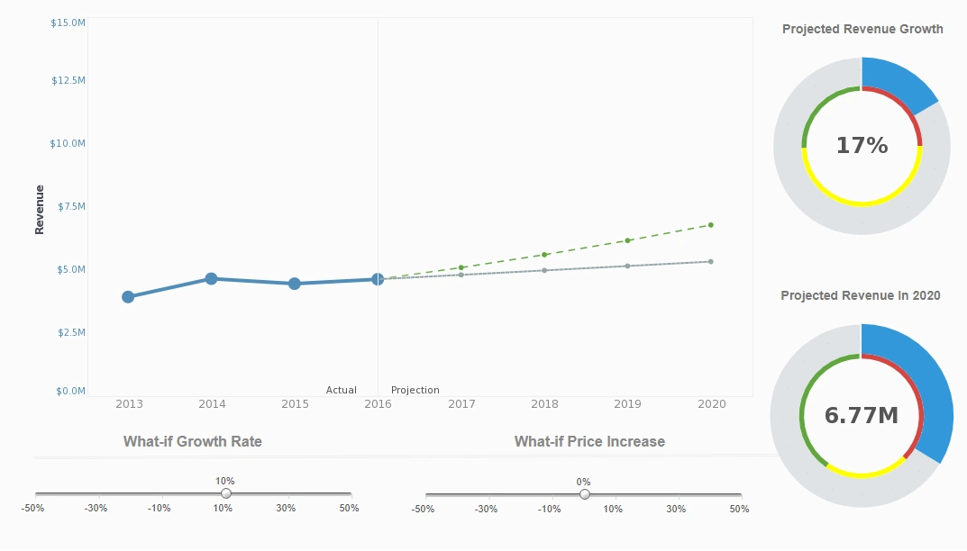
Task: Click the 2014 revenue data point
Action: click(211, 279)
